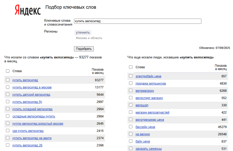233x151 pixels.
Task: Click the 13177 impressions value
Action: [x=99, y=87]
